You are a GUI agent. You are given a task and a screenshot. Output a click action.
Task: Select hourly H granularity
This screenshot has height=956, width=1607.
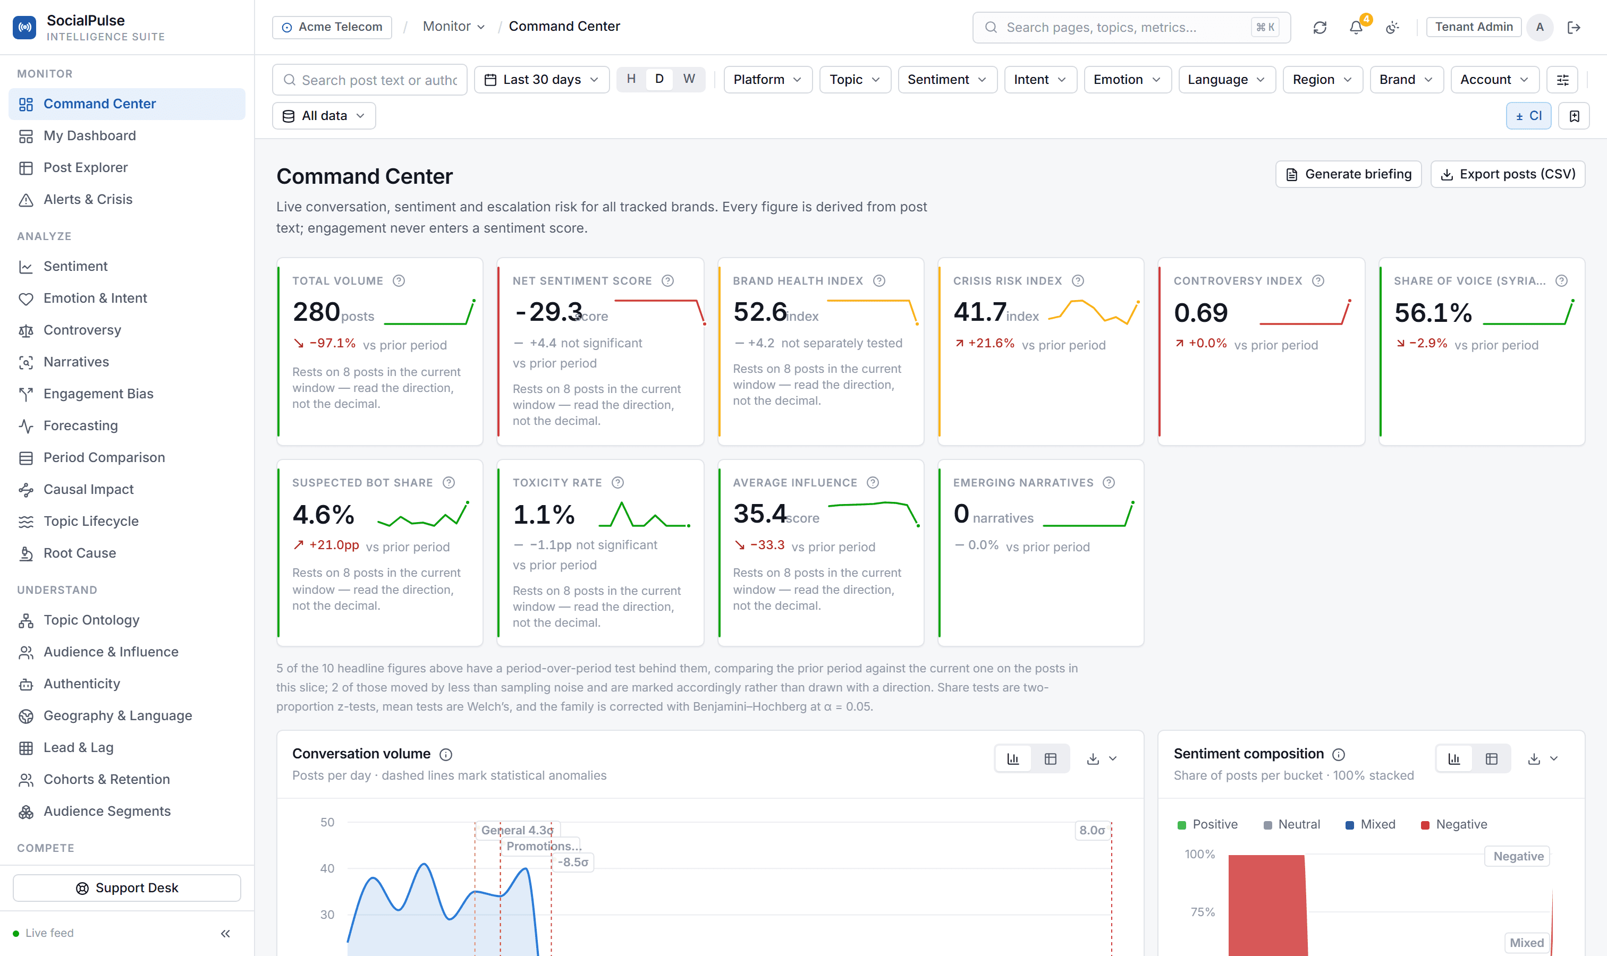pyautogui.click(x=631, y=79)
